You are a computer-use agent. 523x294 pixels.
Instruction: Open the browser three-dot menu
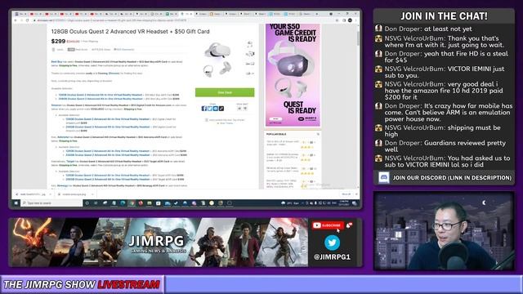(x=355, y=20)
